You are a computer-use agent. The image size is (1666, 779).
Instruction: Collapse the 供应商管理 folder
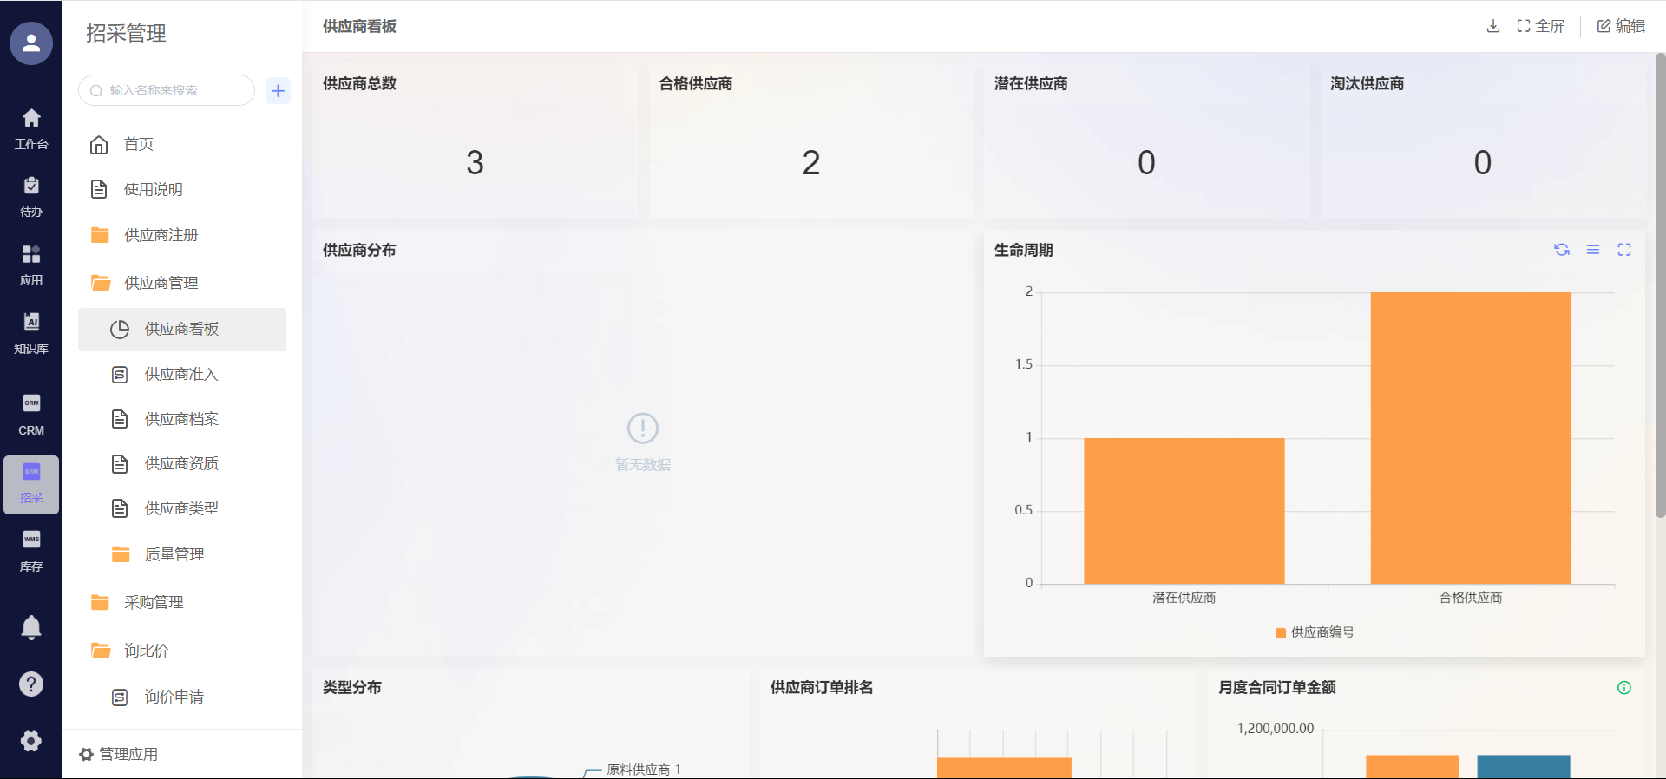(x=161, y=283)
